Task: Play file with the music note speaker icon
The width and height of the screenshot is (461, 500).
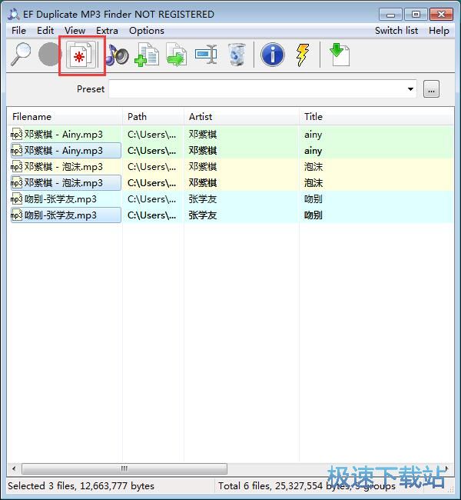Action: pos(117,55)
